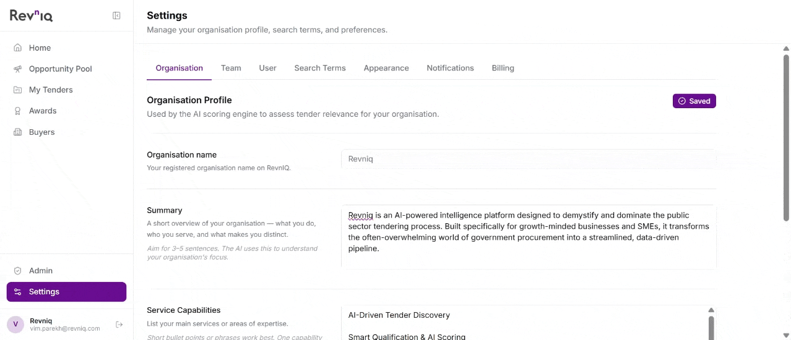Open the Appearance tab
Screen dimensions: 791x340
tap(386, 68)
